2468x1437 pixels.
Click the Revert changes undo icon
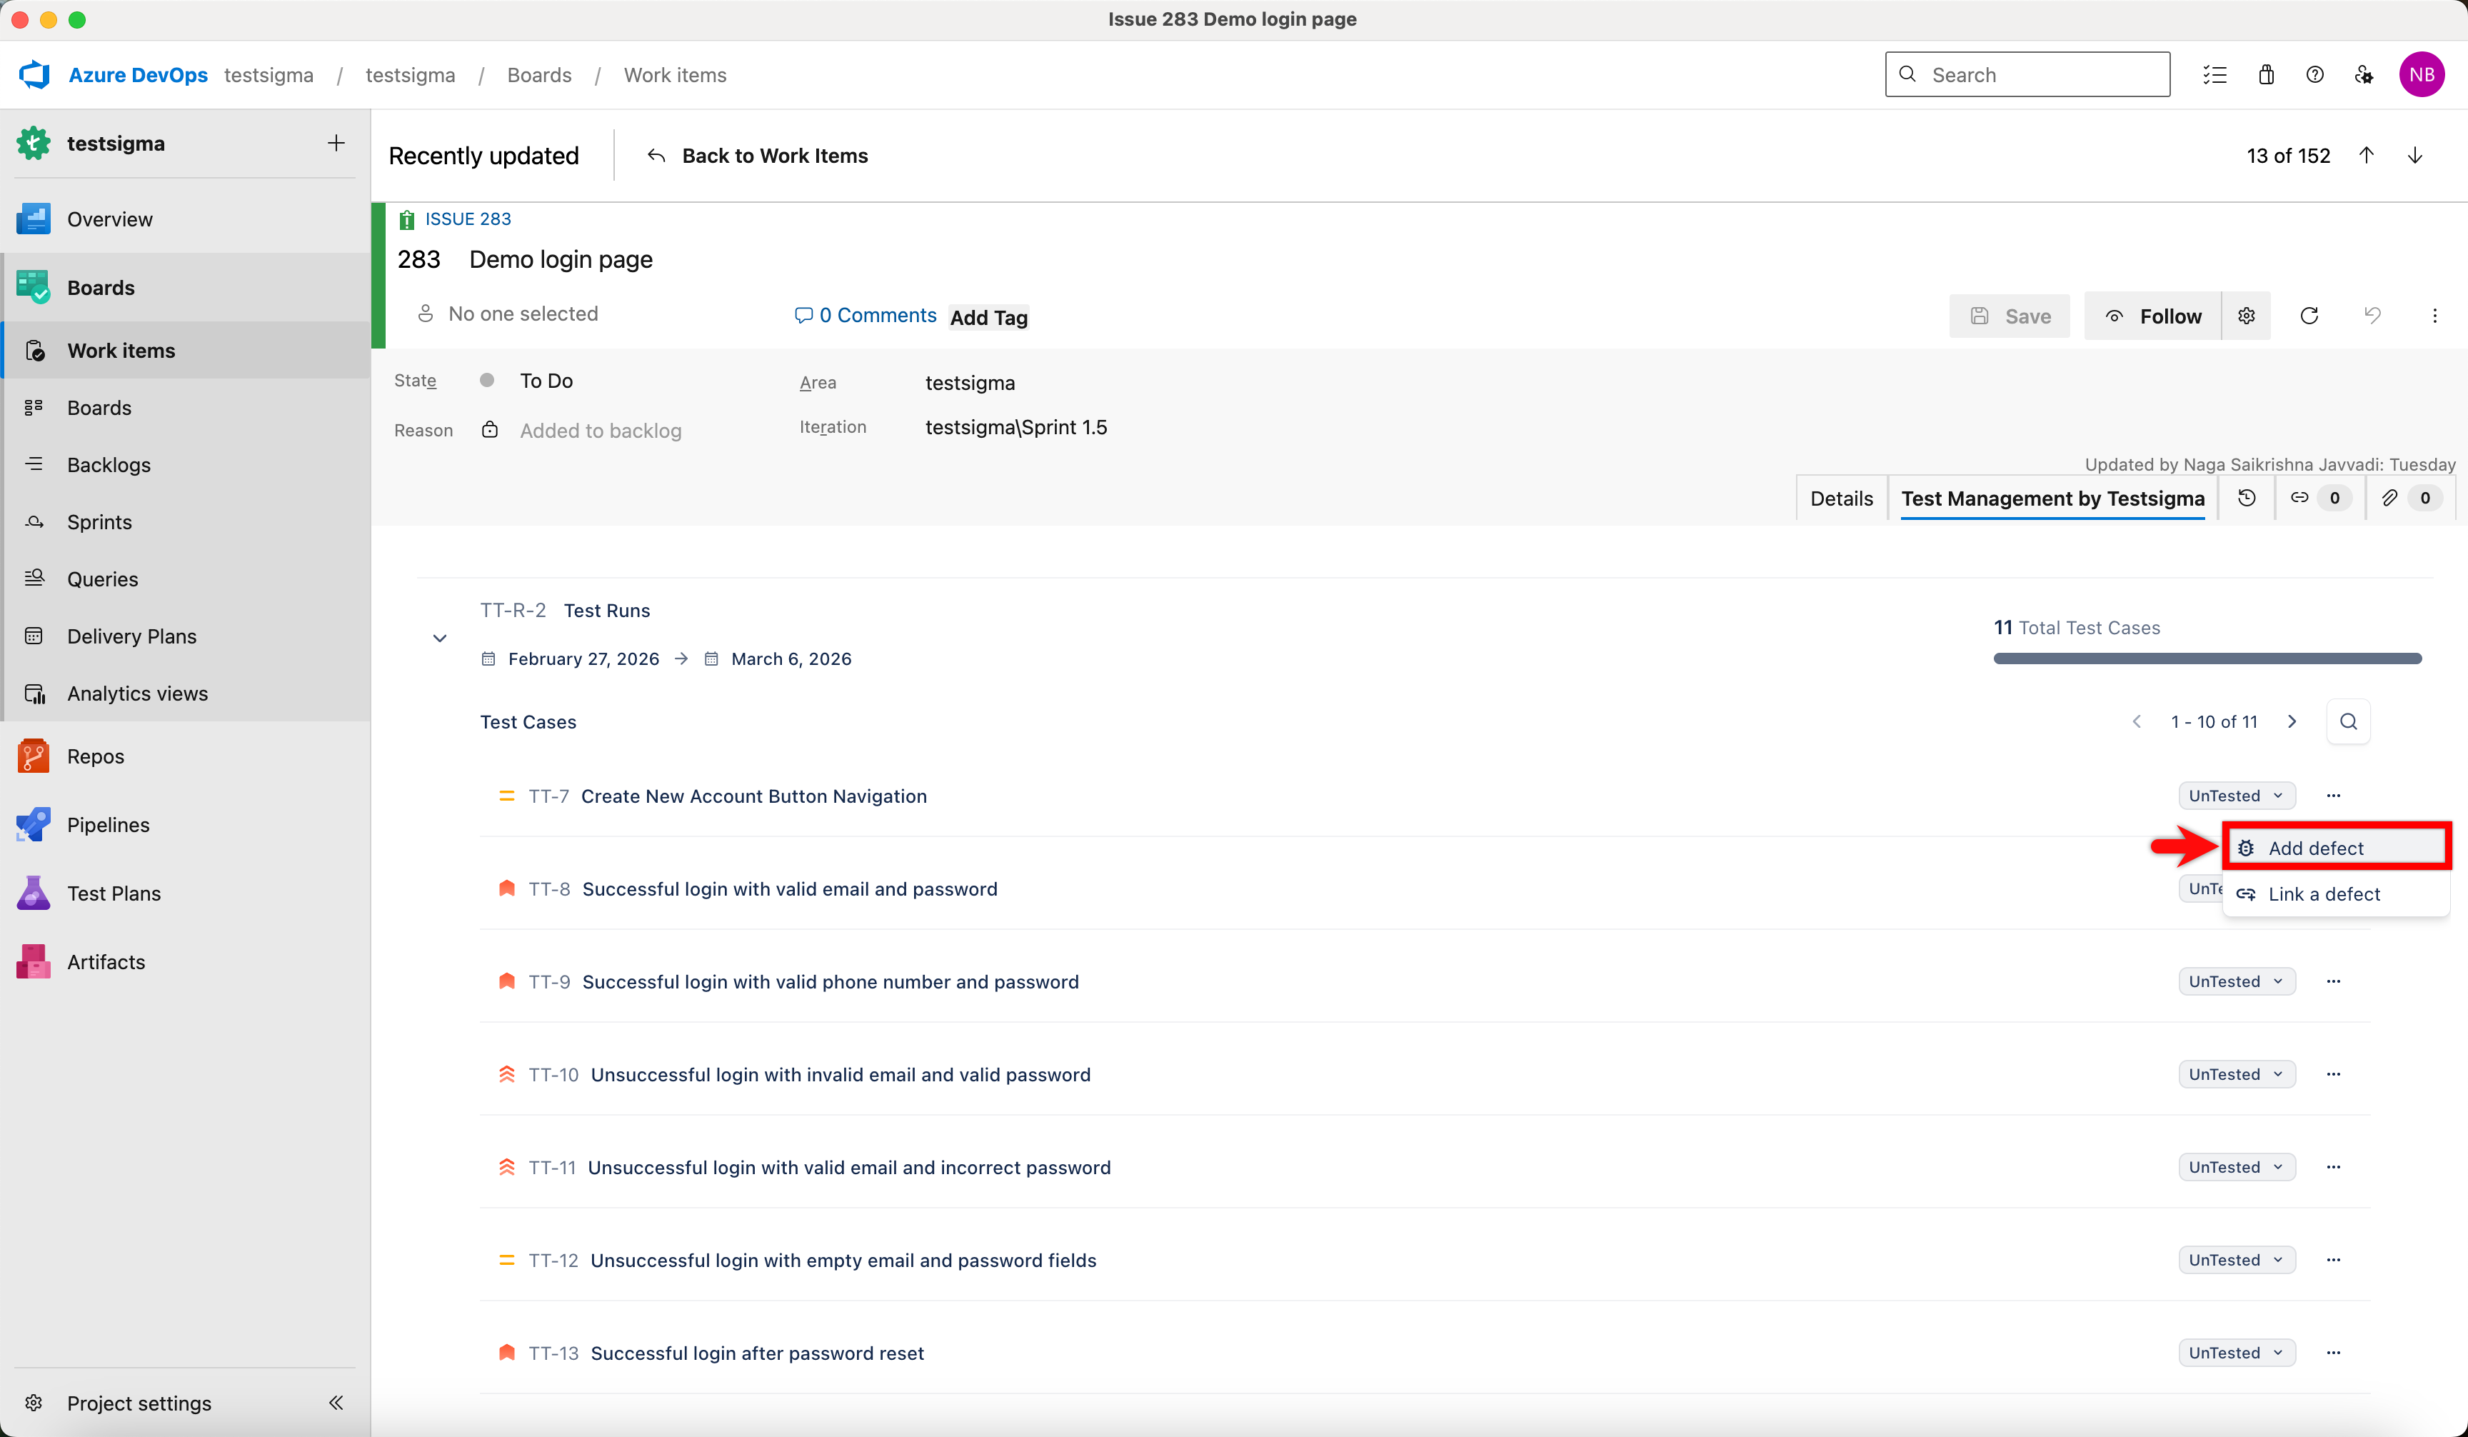[2372, 316]
